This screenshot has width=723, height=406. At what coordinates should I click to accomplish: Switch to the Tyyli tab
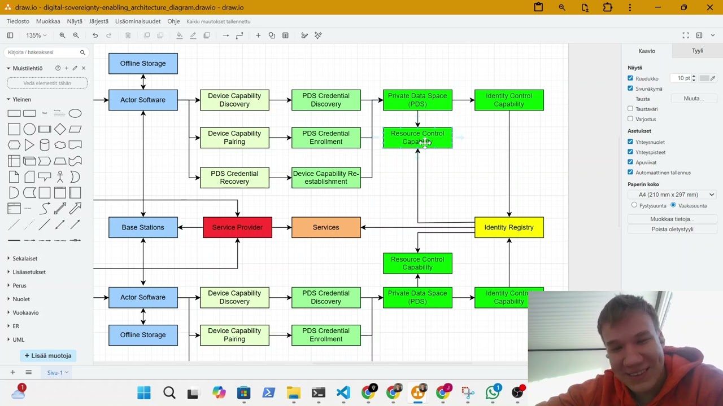[698, 51]
